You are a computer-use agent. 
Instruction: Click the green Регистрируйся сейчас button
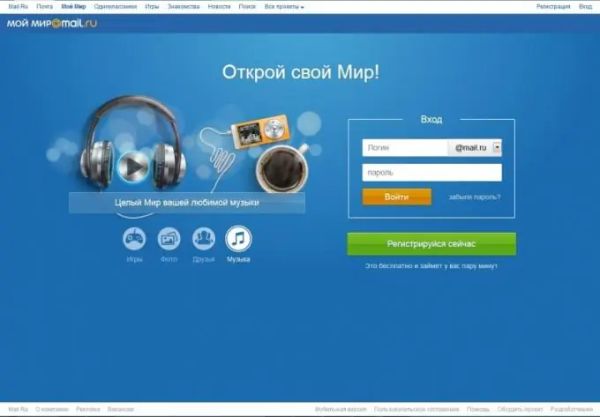click(x=431, y=244)
